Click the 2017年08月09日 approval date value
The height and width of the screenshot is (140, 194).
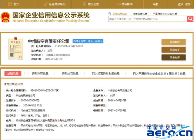click(x=117, y=110)
